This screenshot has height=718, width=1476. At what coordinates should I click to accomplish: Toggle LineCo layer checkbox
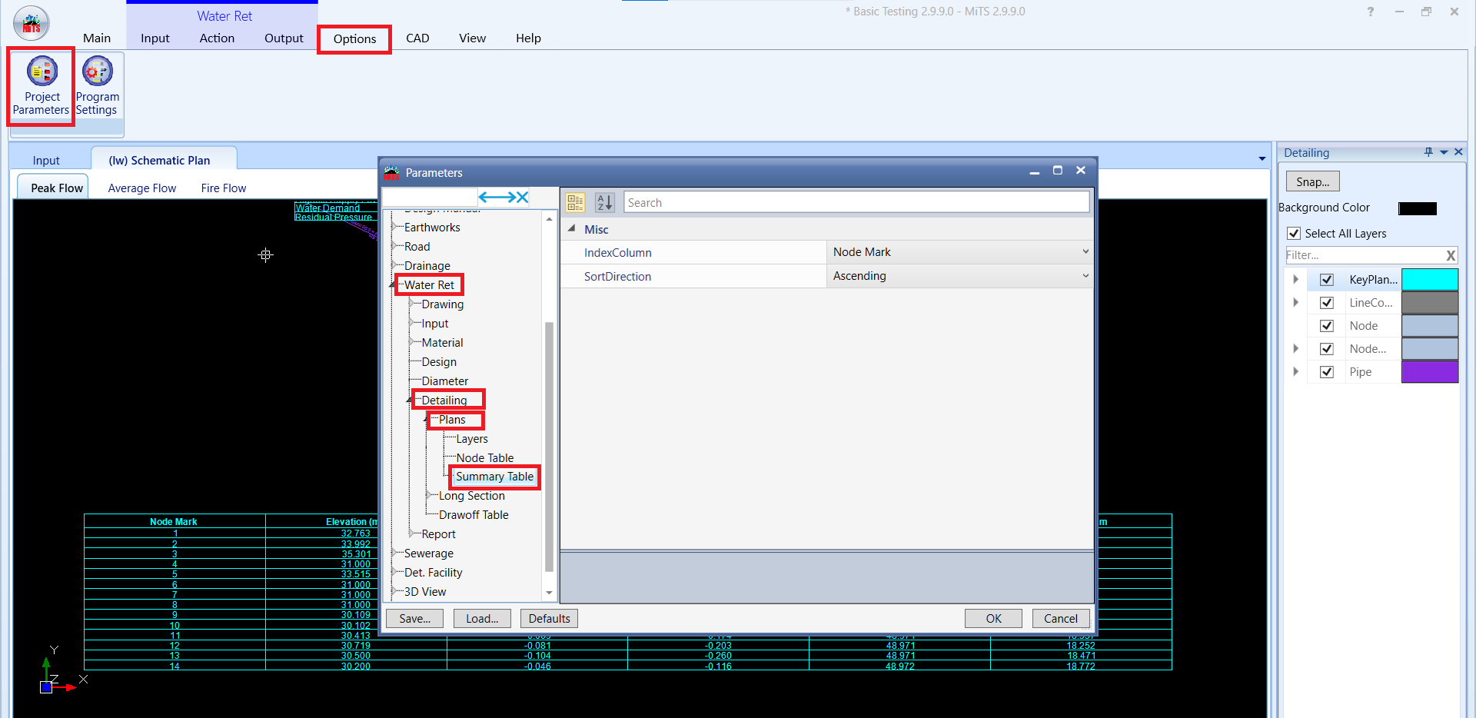pyautogui.click(x=1327, y=303)
